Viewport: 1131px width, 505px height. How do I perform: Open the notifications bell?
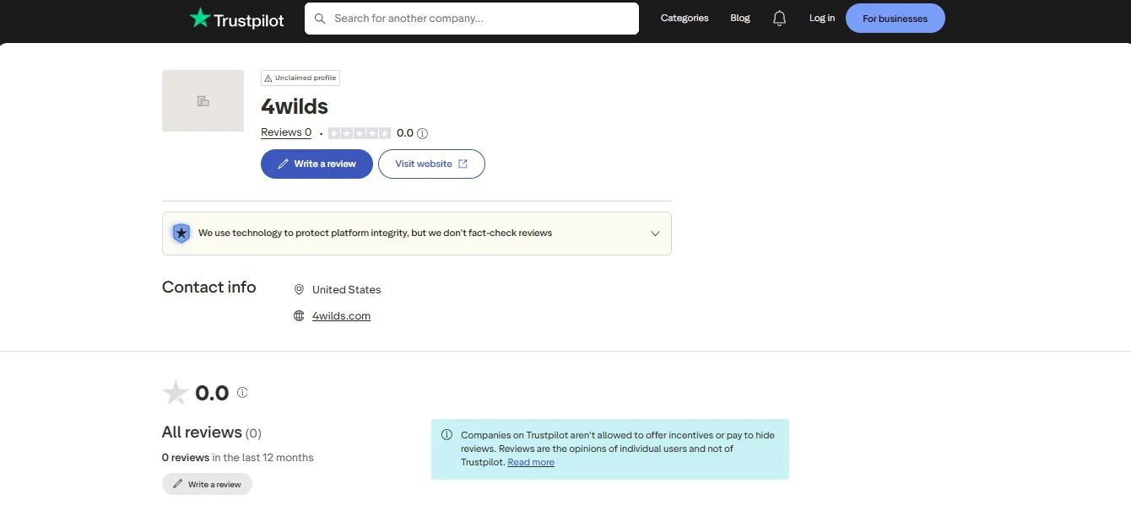[x=779, y=19]
